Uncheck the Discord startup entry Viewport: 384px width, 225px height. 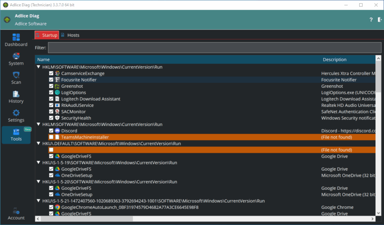[51, 131]
